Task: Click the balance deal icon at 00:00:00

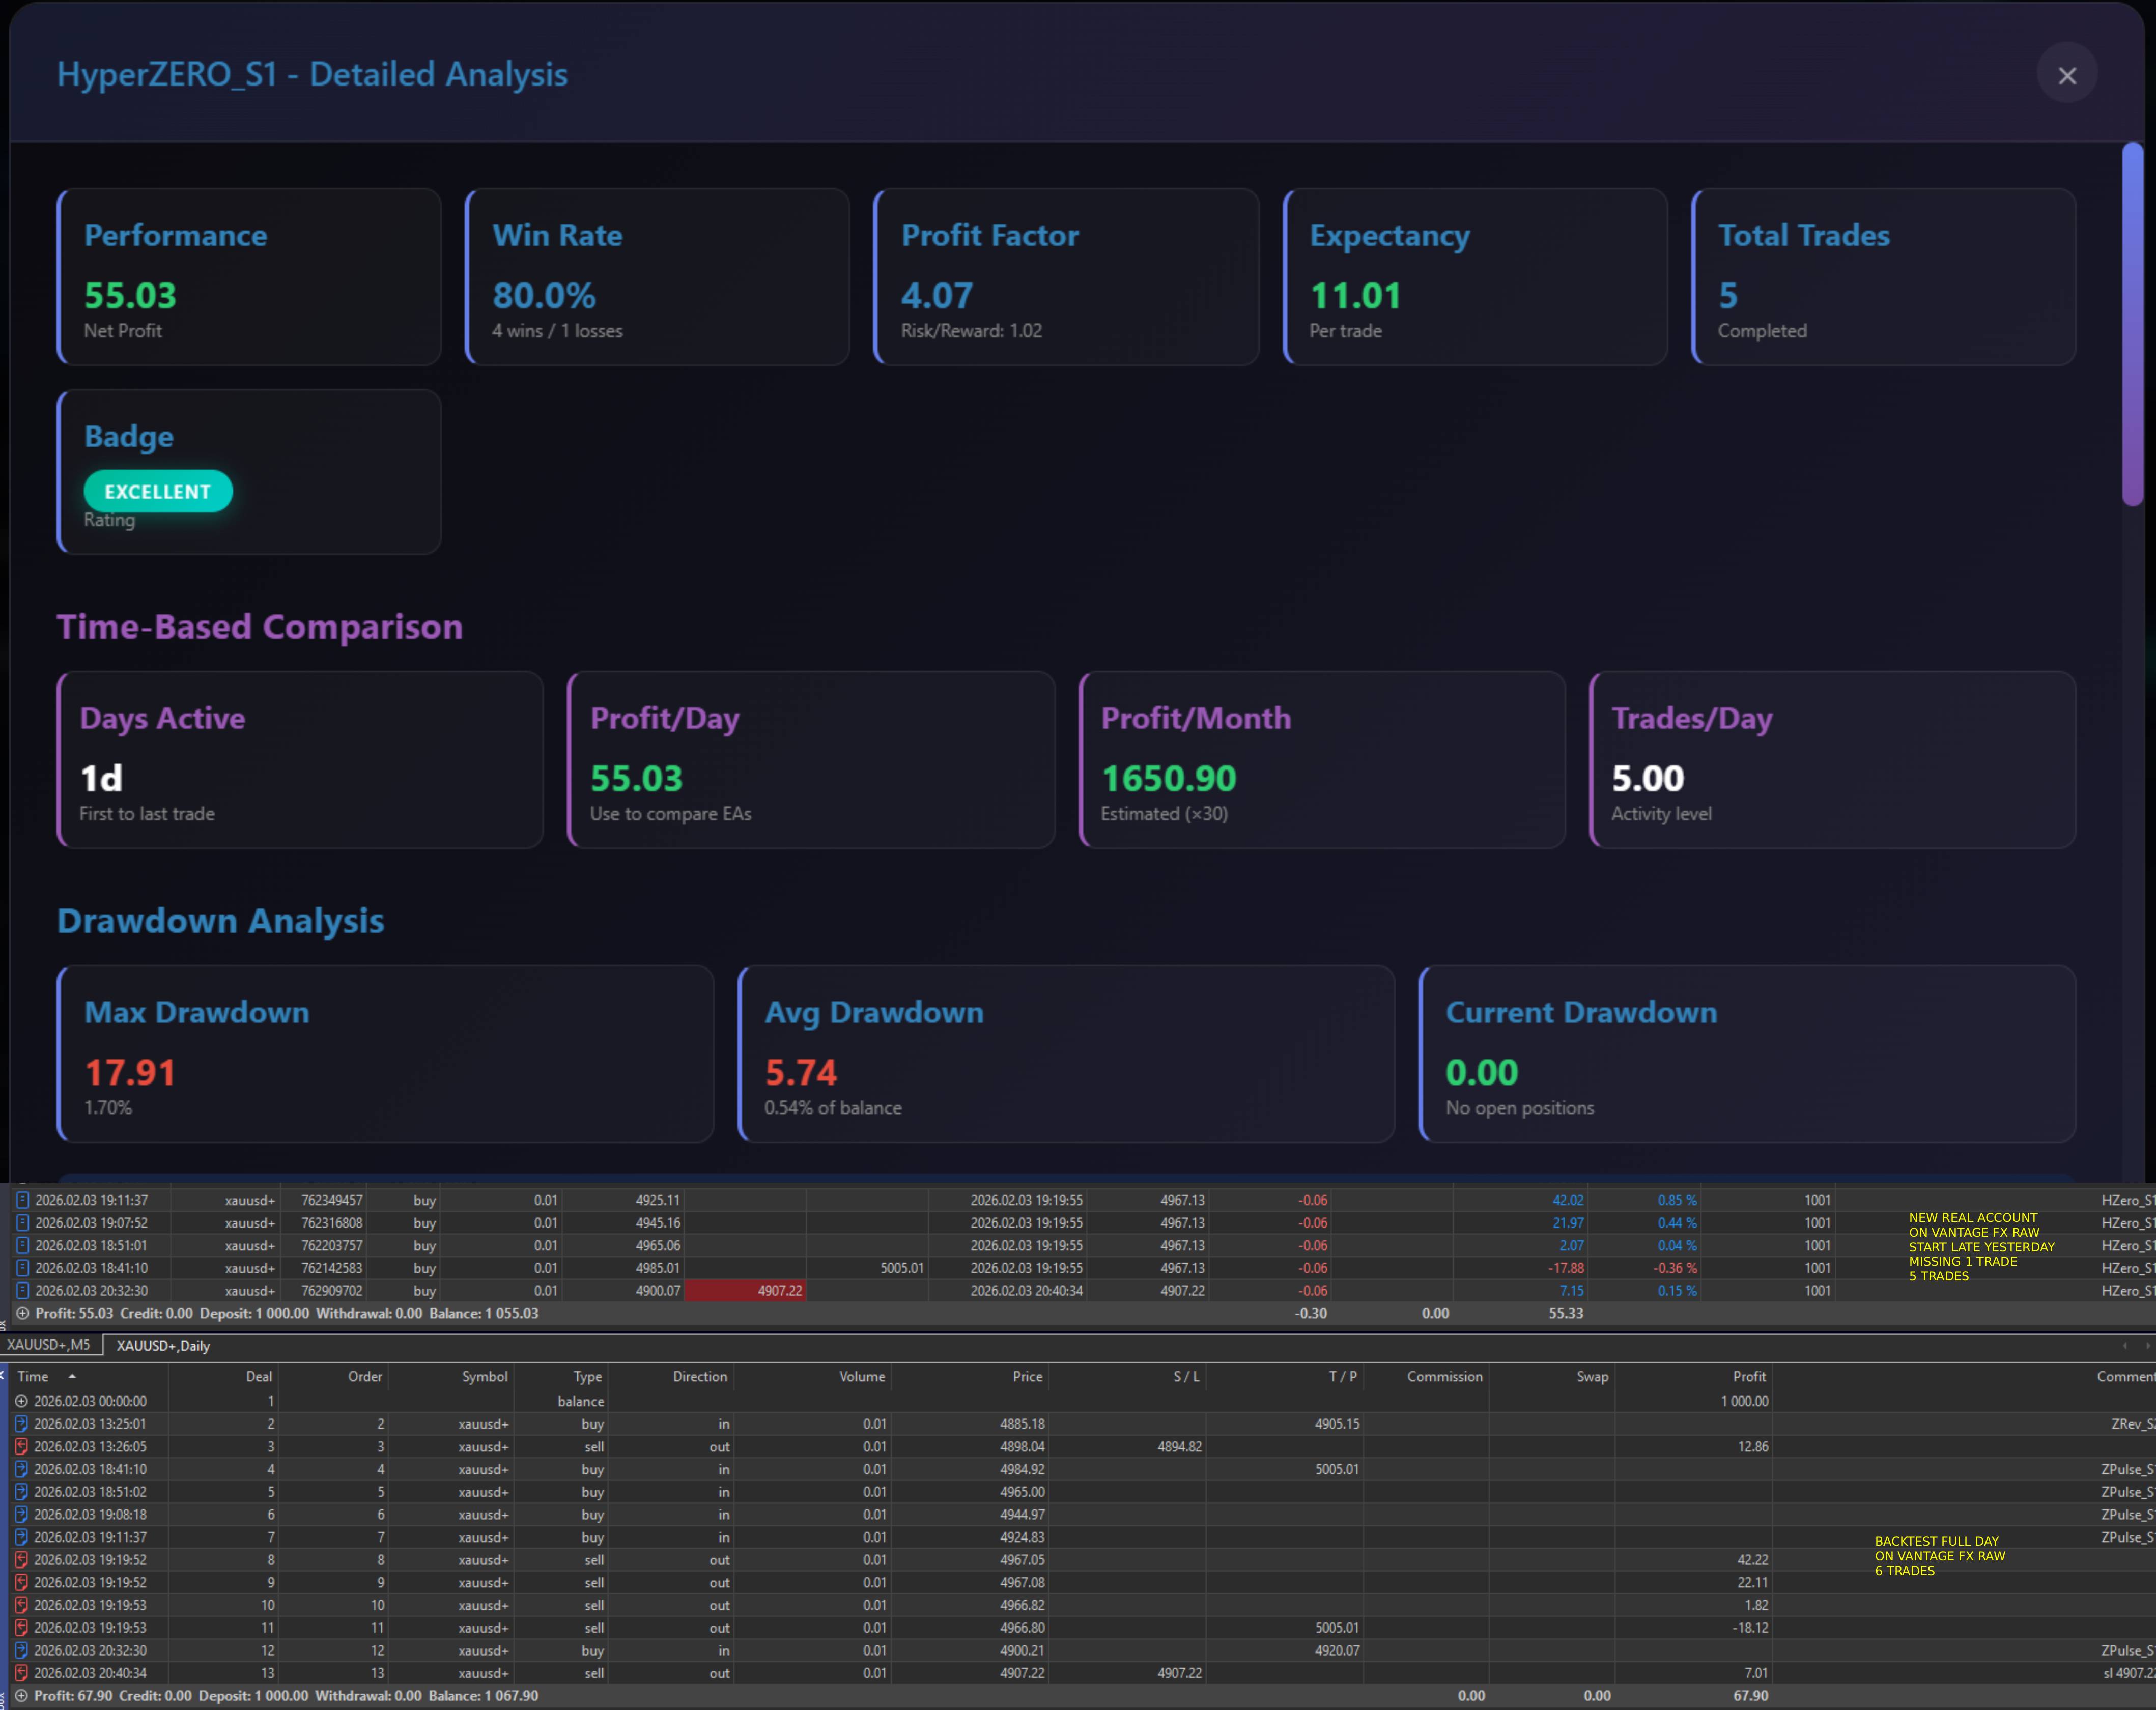Action: pyautogui.click(x=22, y=1401)
